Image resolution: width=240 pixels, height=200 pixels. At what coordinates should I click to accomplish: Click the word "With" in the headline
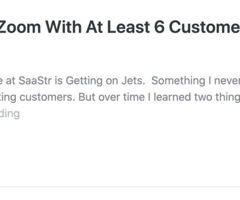coord(63,27)
